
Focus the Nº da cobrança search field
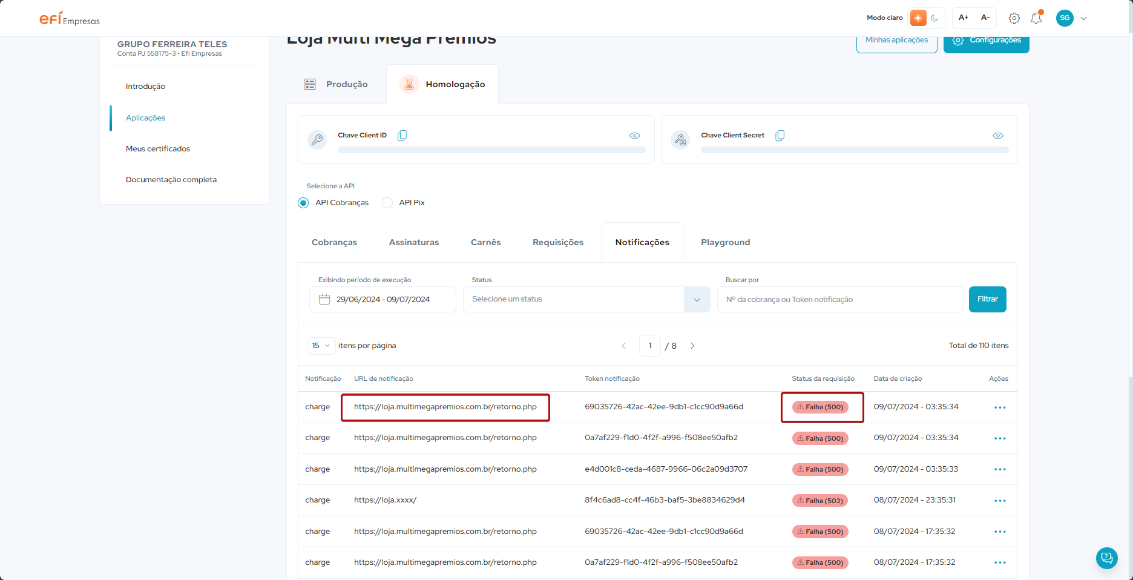[840, 299]
